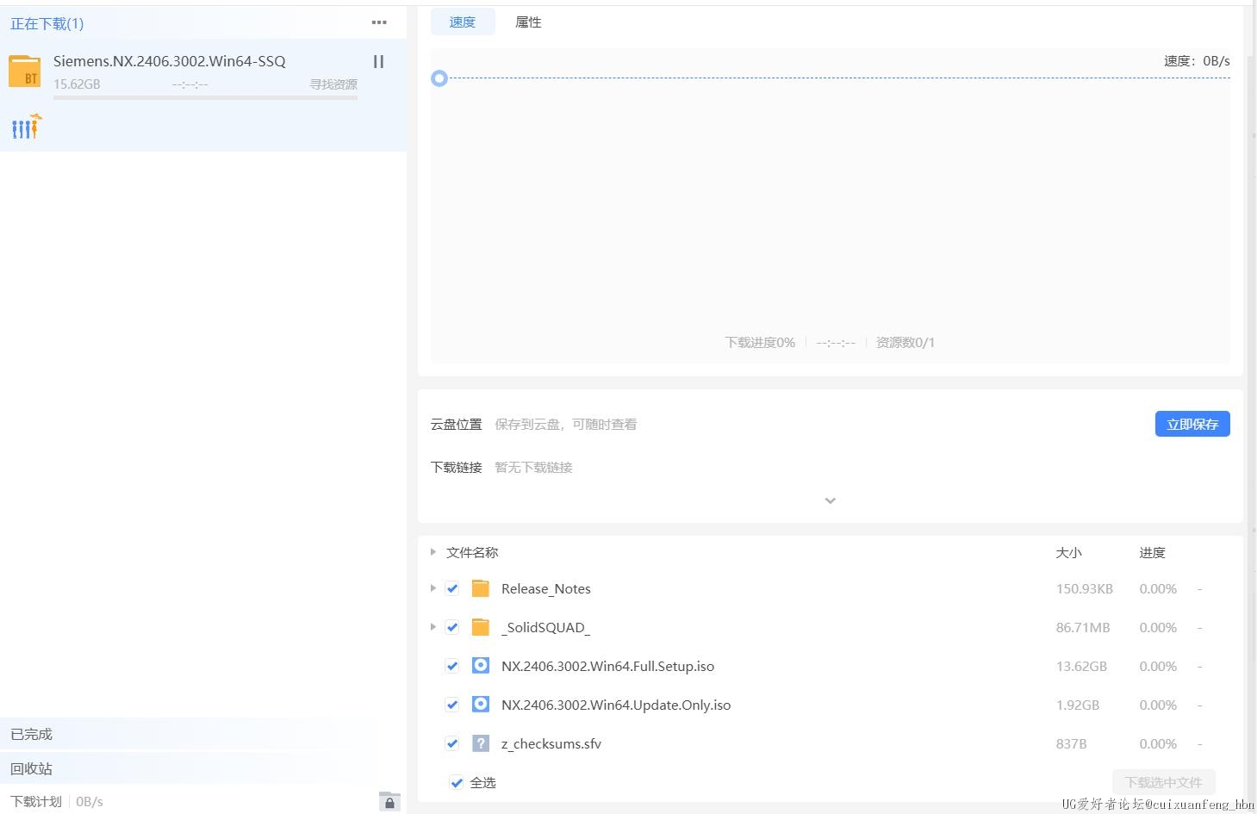Click the Siemens.NX task progress bar
Viewport: 1257px width, 814px height.
point(205,97)
